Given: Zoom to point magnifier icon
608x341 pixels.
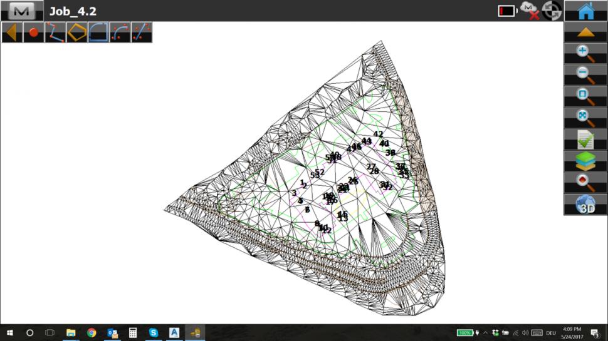Looking at the screenshot, I should pos(585,183).
